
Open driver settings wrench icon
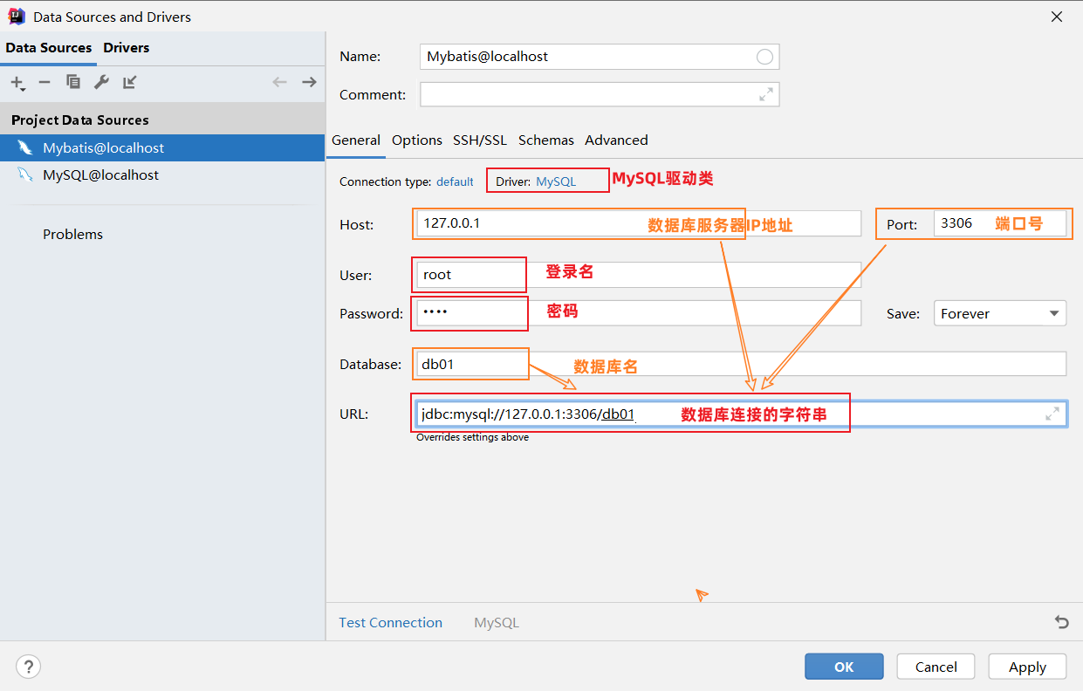coord(101,82)
